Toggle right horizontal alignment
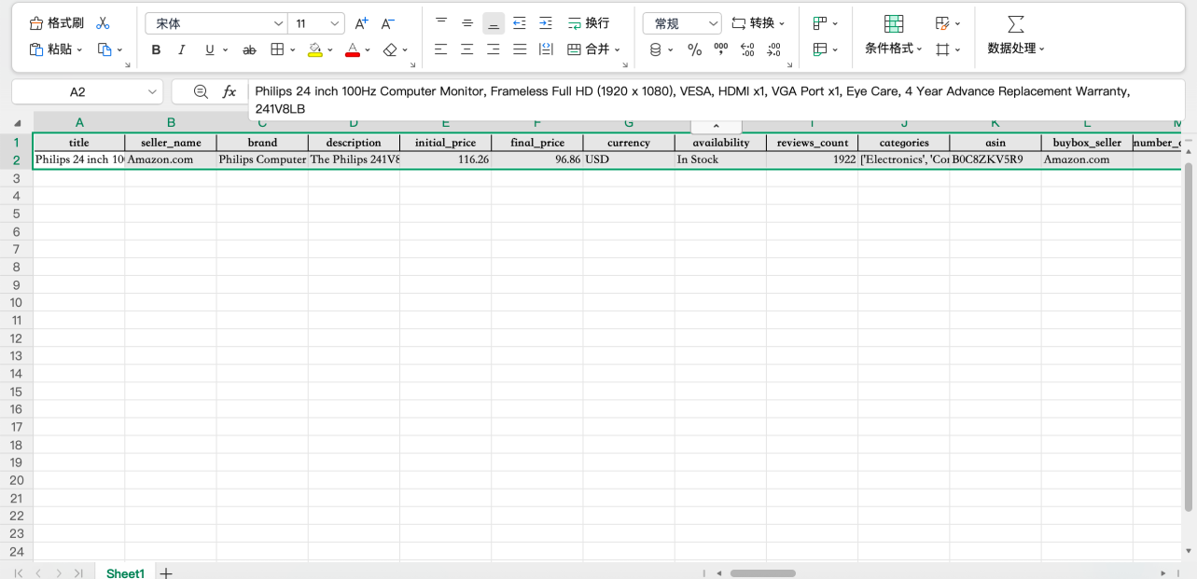This screenshot has width=1197, height=579. (x=494, y=49)
